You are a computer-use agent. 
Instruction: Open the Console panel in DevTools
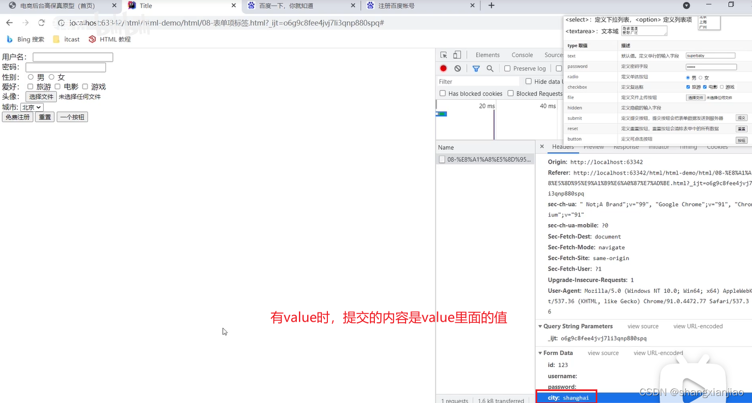click(x=522, y=55)
